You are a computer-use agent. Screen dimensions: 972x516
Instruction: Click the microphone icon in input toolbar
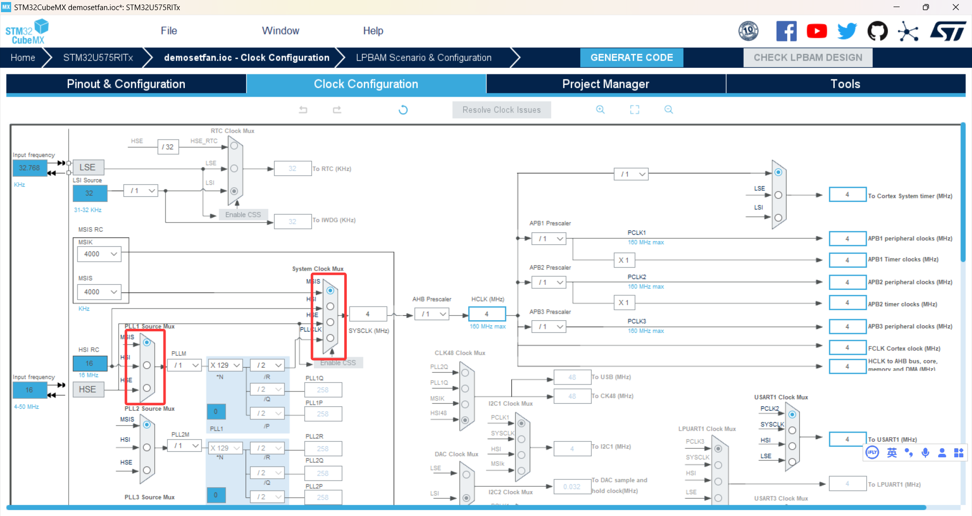tap(925, 453)
